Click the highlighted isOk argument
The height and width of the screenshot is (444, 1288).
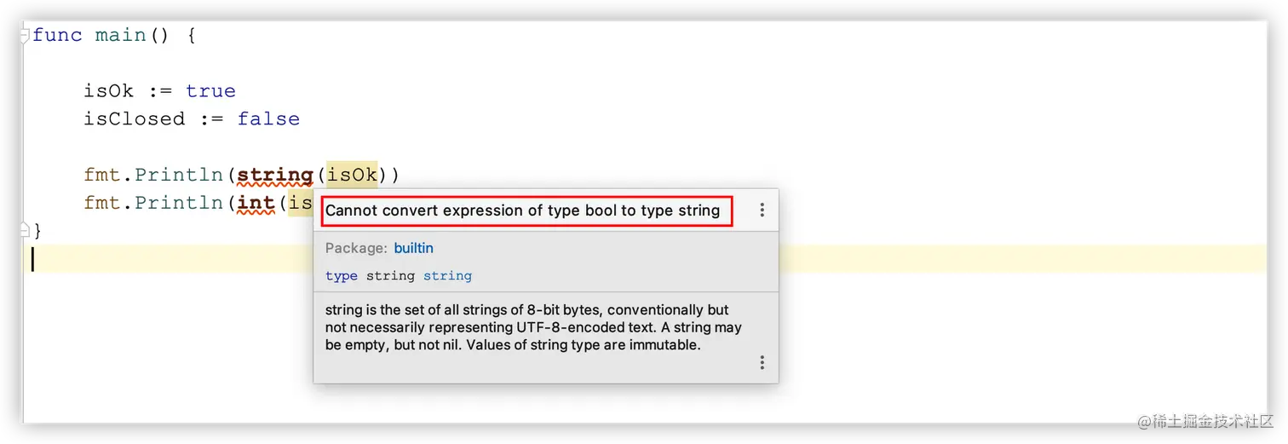coord(352,175)
